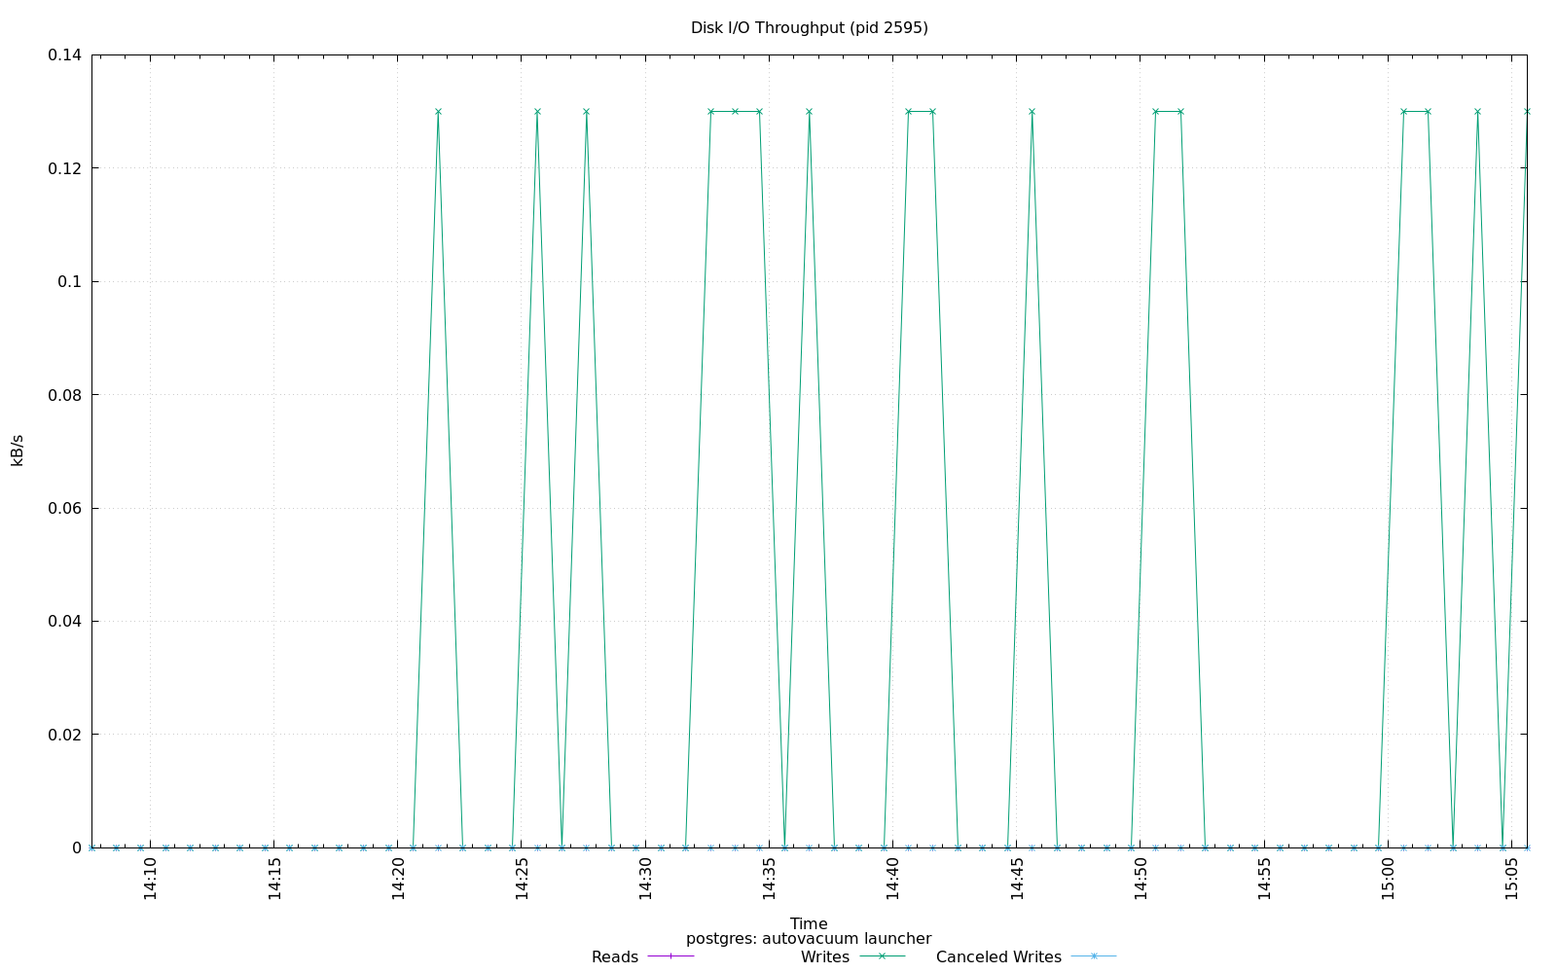Image resolution: width=1557 pixels, height=973 pixels.
Task: Click middle marker of the three-point Writes plateau
Action: click(x=735, y=112)
